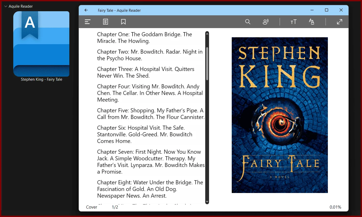Jump to Chapter Six: Hospital Visit. The Safe
This screenshot has width=362, height=217.
pyautogui.click(x=145, y=135)
